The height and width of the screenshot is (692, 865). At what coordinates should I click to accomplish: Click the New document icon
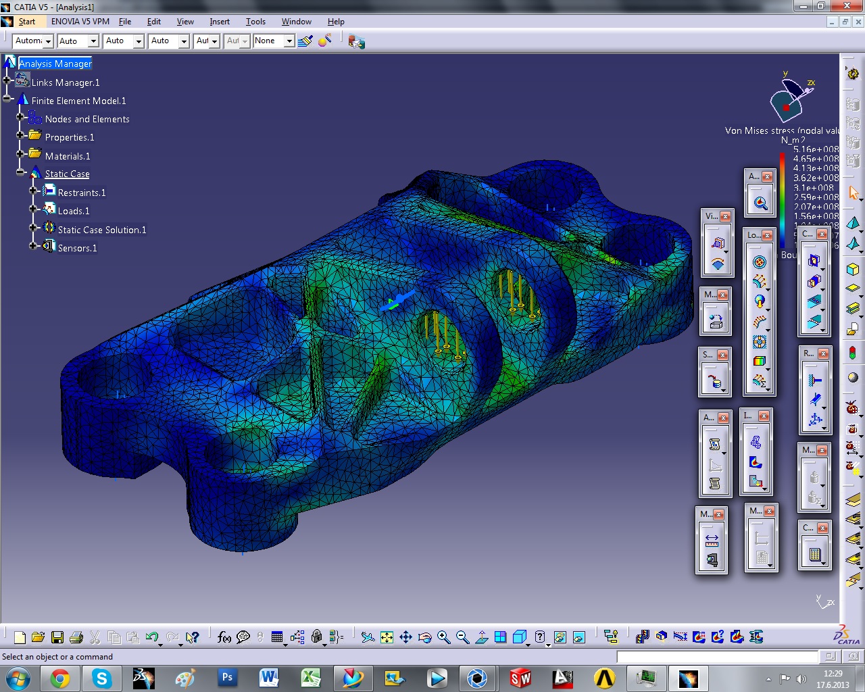click(20, 637)
